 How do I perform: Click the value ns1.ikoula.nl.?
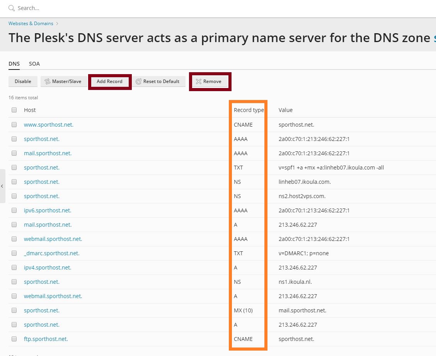click(295, 282)
